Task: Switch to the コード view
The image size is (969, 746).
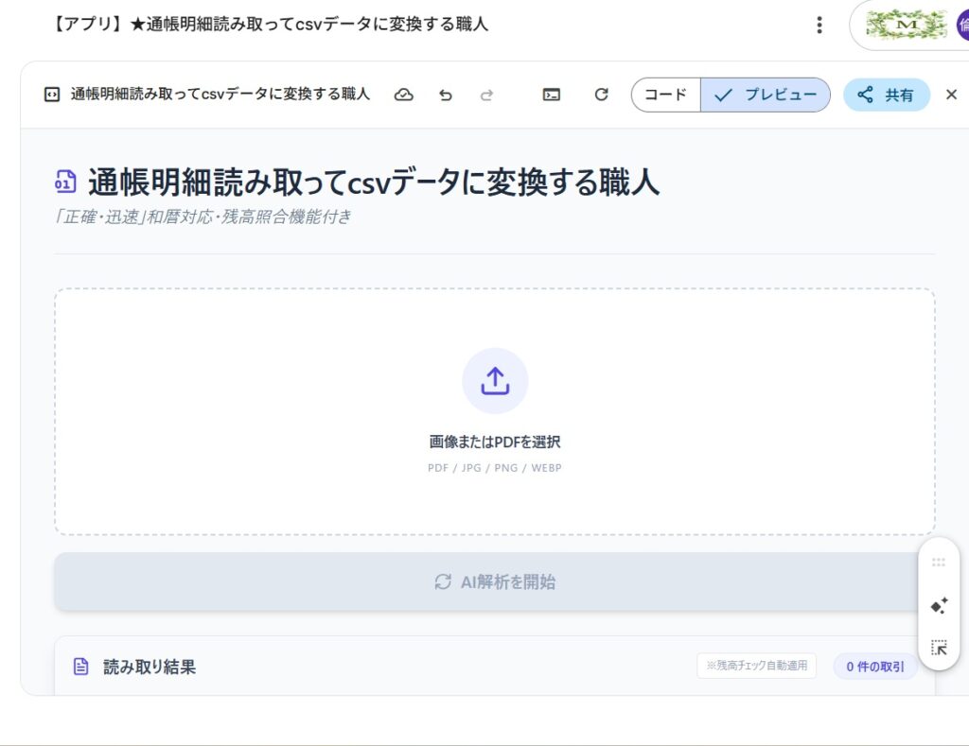Action: click(666, 95)
